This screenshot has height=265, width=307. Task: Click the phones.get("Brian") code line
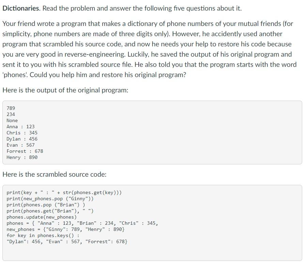pyautogui.click(x=50, y=211)
